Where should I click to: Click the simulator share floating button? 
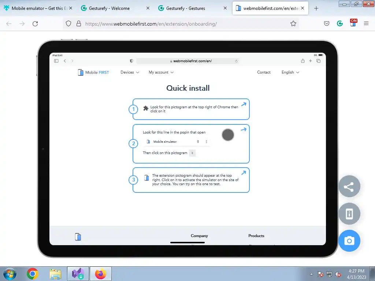coord(349,186)
